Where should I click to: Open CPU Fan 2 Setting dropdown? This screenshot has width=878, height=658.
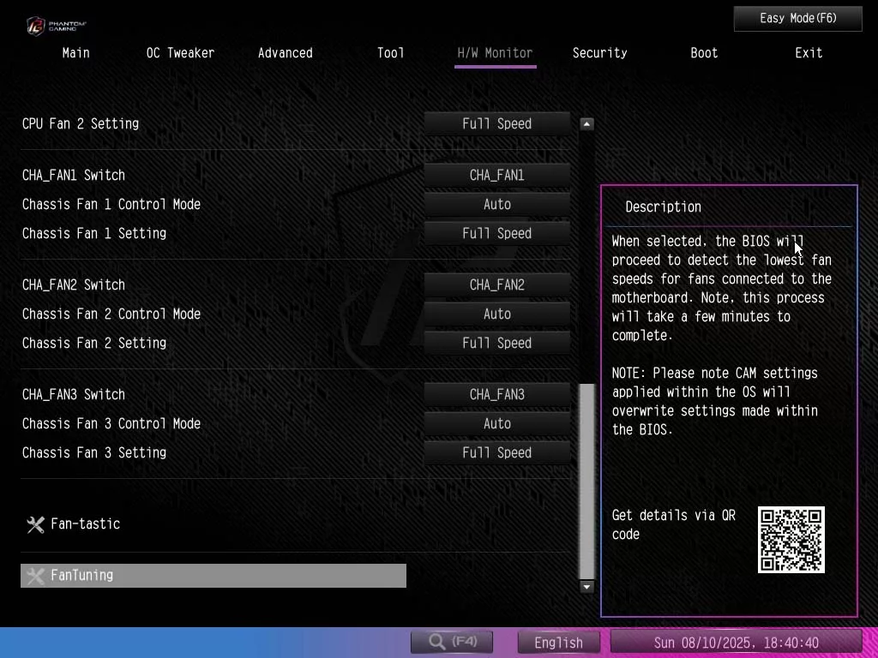[496, 123]
